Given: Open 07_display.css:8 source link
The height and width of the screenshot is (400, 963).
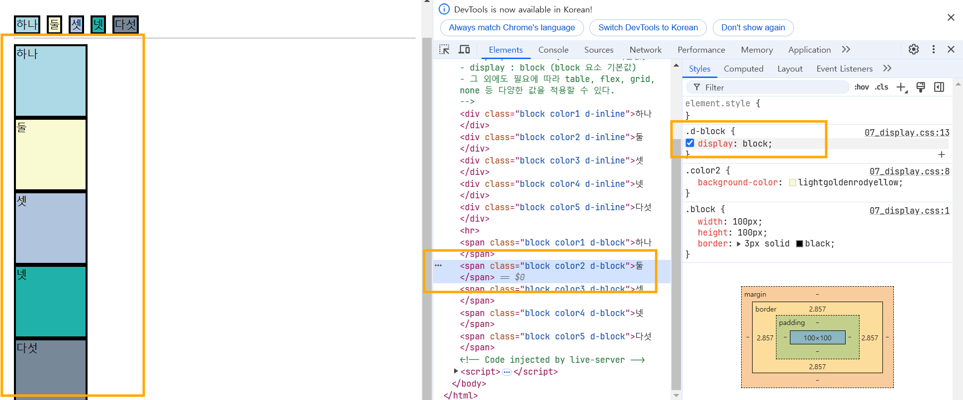Looking at the screenshot, I should (909, 171).
